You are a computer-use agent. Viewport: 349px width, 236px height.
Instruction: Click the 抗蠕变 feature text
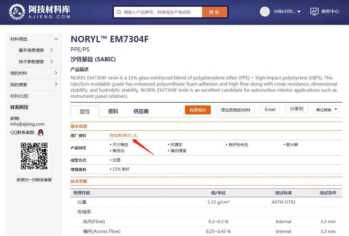pyautogui.click(x=176, y=145)
